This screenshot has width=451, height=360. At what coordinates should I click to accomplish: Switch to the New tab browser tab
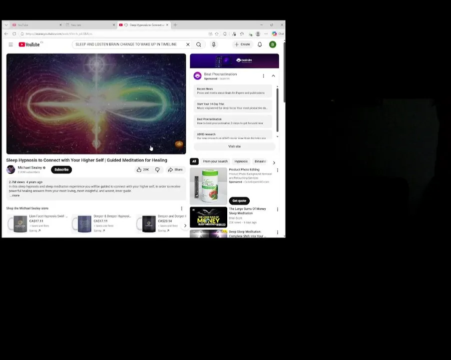point(90,25)
